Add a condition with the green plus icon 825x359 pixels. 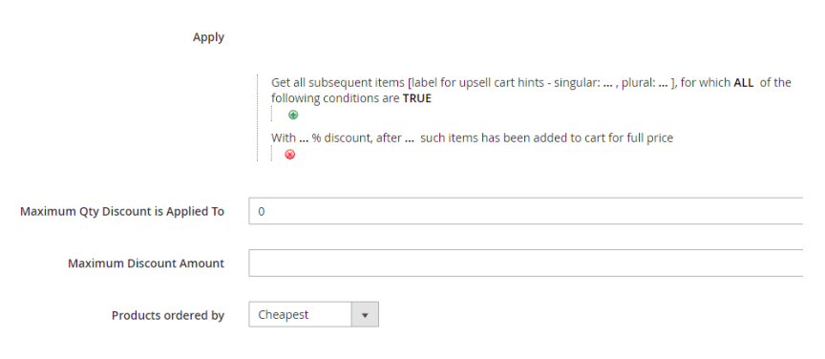tap(293, 115)
